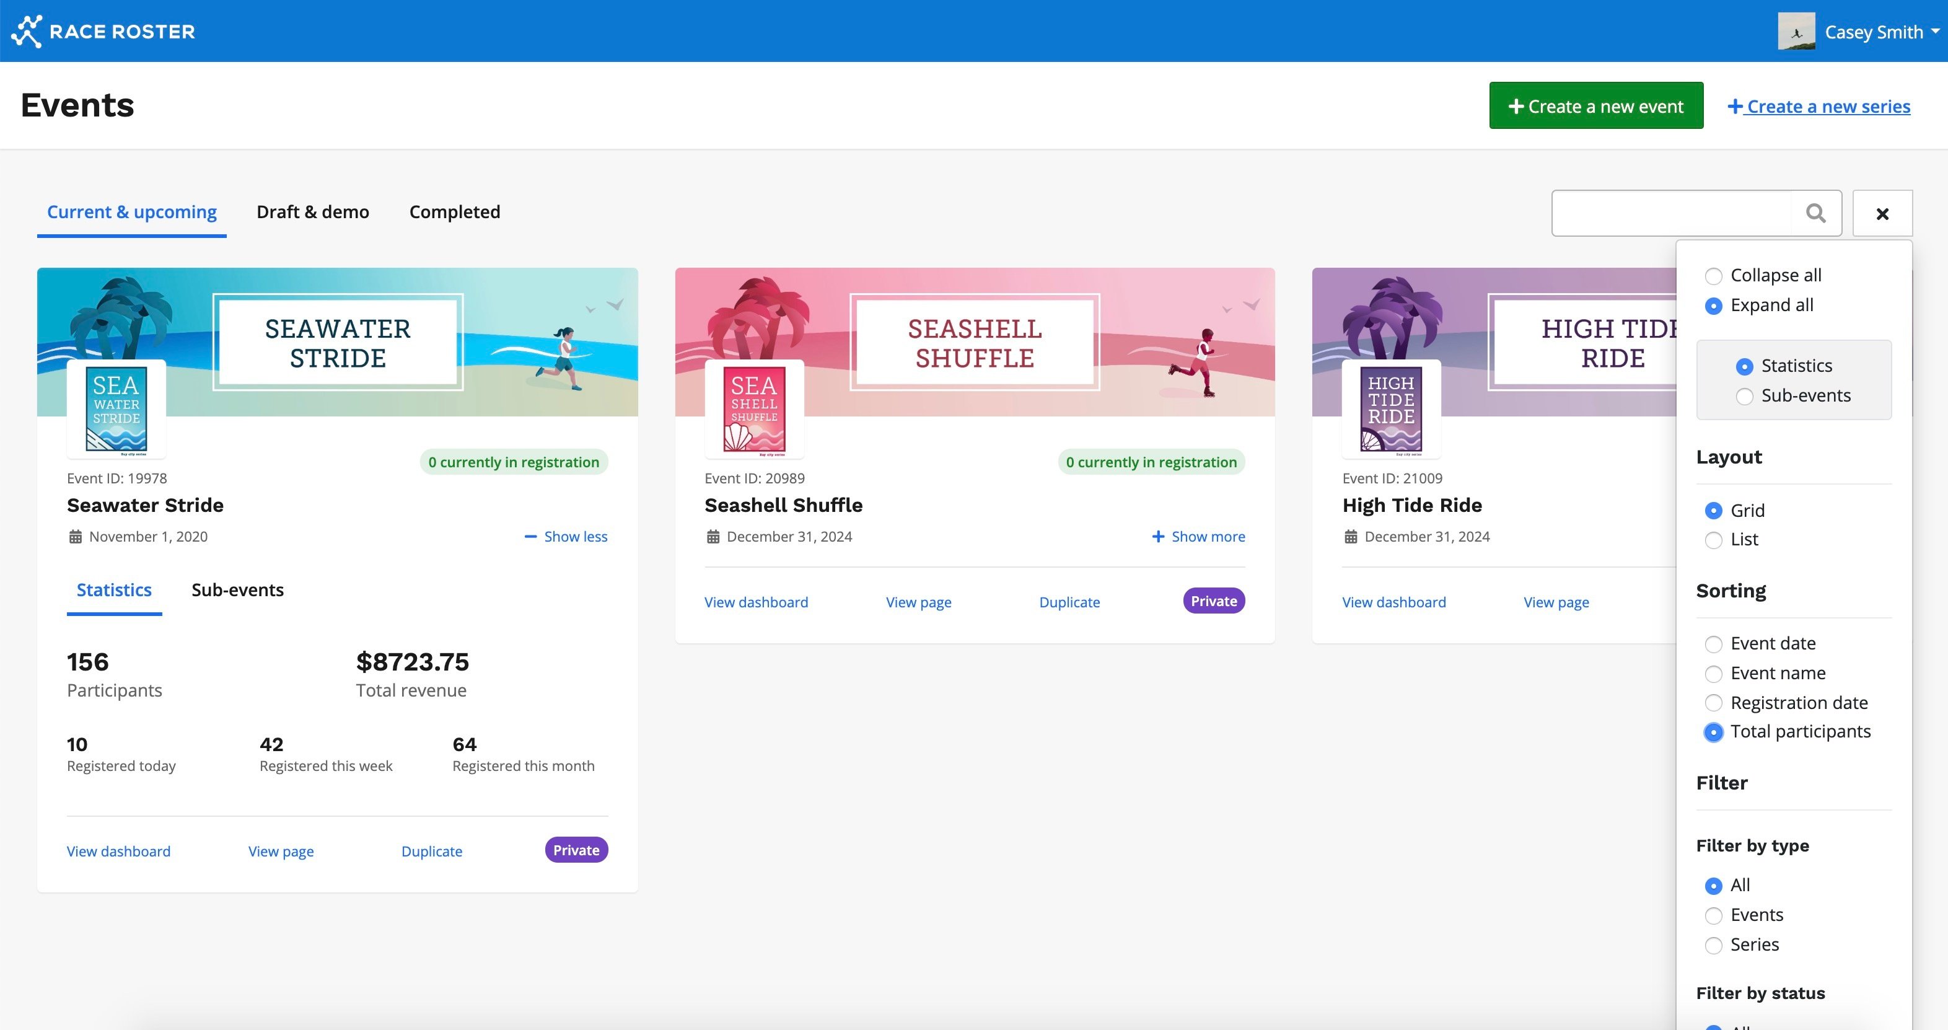Click Casey Smith's profile avatar
Image resolution: width=1948 pixels, height=1030 pixels.
[x=1796, y=31]
